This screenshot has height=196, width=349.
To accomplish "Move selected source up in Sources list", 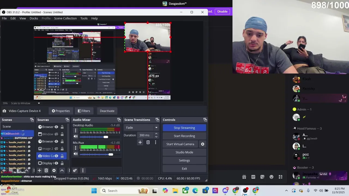I will (62, 170).
